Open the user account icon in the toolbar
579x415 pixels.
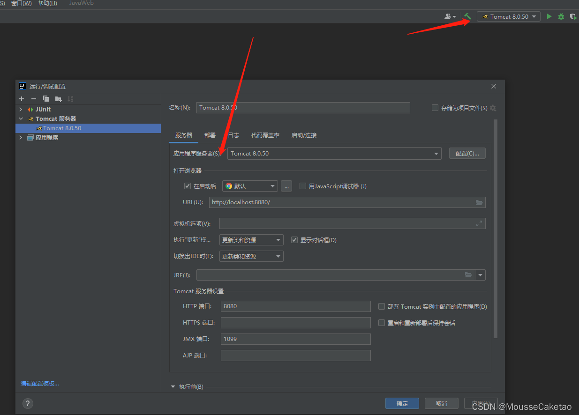click(450, 16)
